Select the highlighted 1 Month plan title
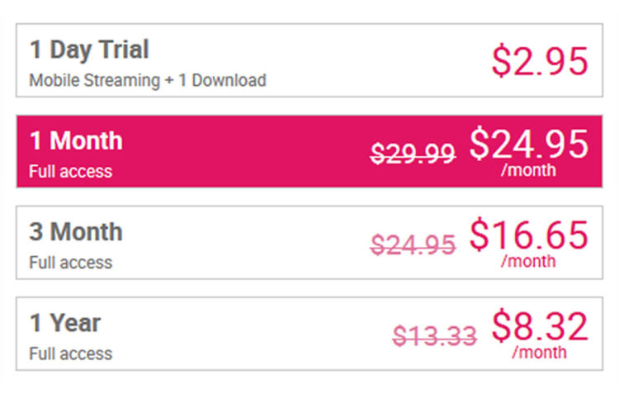Viewport: 619px width, 413px height. (x=76, y=140)
